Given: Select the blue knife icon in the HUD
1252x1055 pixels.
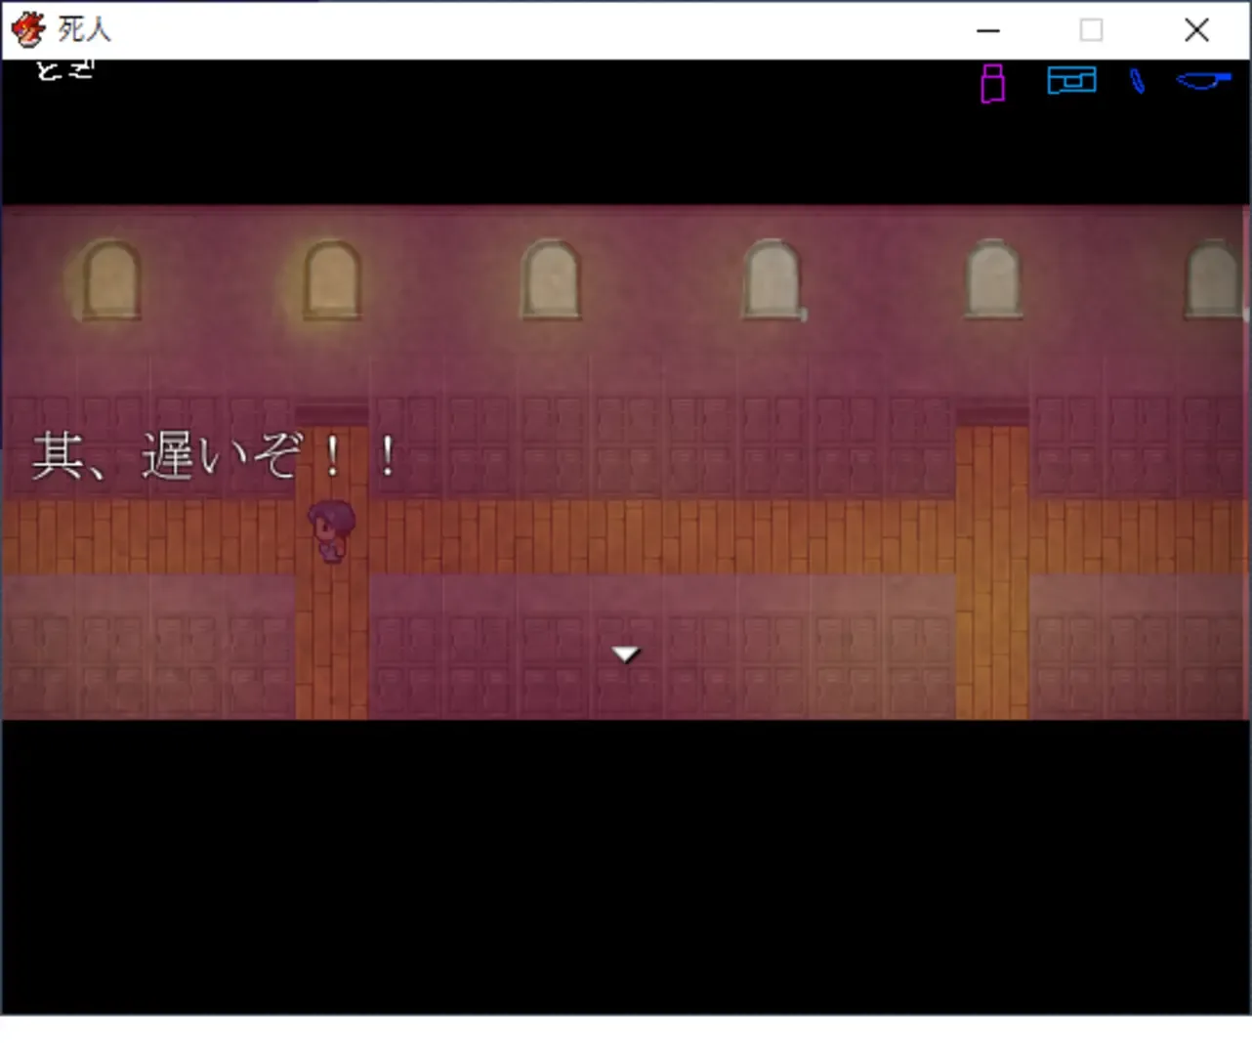Looking at the screenshot, I should (1203, 82).
